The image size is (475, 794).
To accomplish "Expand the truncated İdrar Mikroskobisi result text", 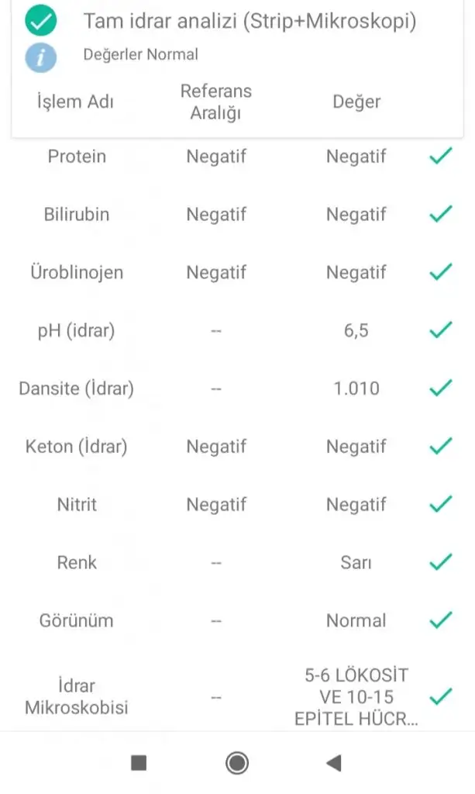I will pos(356,697).
